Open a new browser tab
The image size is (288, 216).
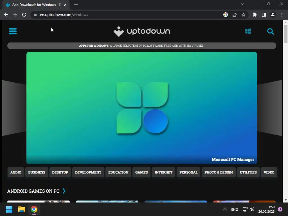(76, 5)
